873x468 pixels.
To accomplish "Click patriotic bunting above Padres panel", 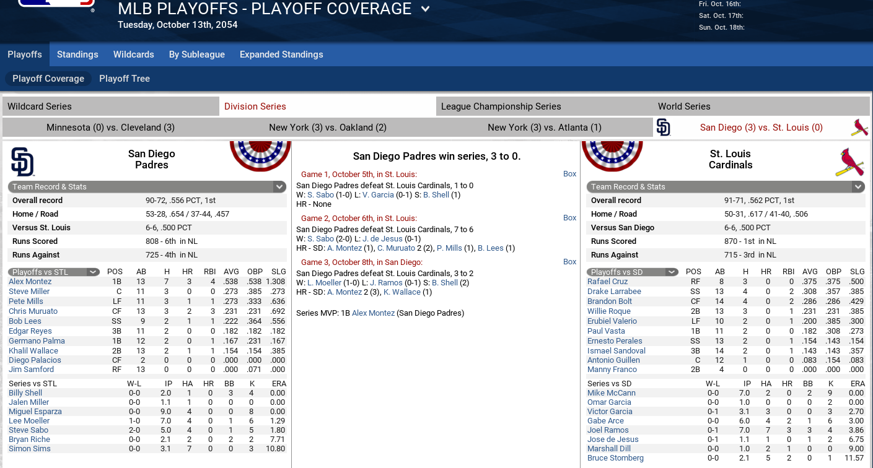I will coord(260,154).
